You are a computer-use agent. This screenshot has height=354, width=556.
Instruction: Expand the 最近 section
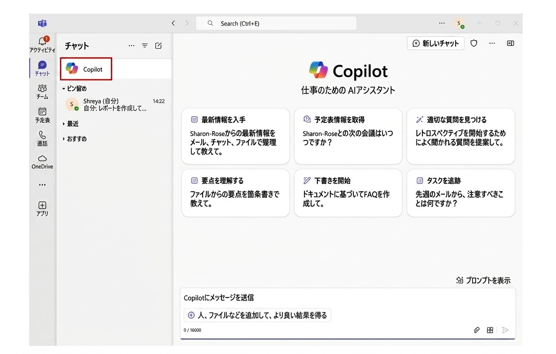(70, 124)
